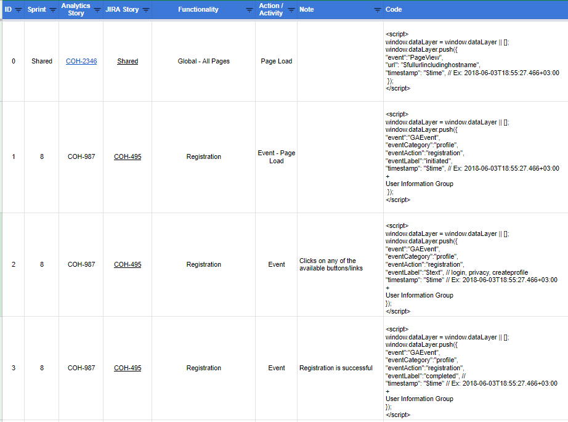The width and height of the screenshot is (568, 422).
Task: Select the ID 2 cell
Action: pyautogui.click(x=14, y=264)
